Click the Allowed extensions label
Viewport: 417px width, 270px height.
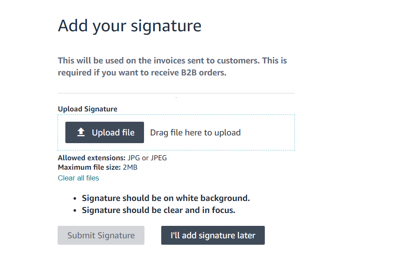click(x=92, y=158)
